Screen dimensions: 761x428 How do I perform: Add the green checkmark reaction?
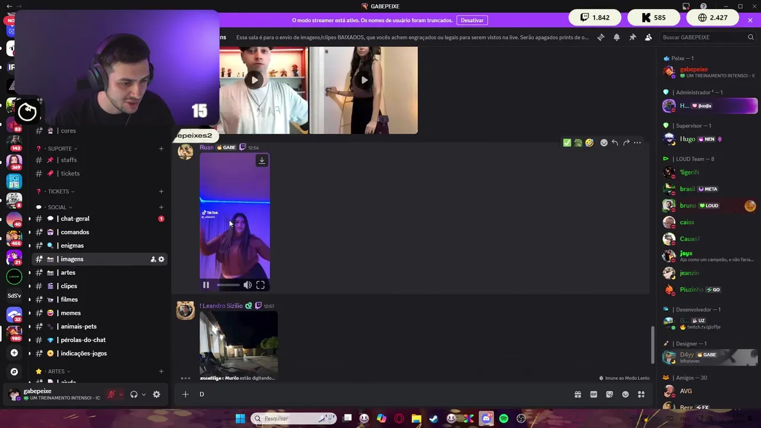tap(567, 143)
